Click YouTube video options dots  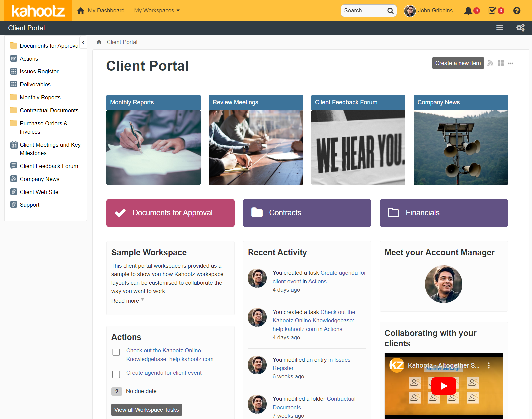(x=489, y=365)
